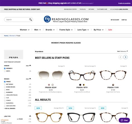Open Knowledge Center link
The width and height of the screenshot is (132, 124).
(70, 9)
